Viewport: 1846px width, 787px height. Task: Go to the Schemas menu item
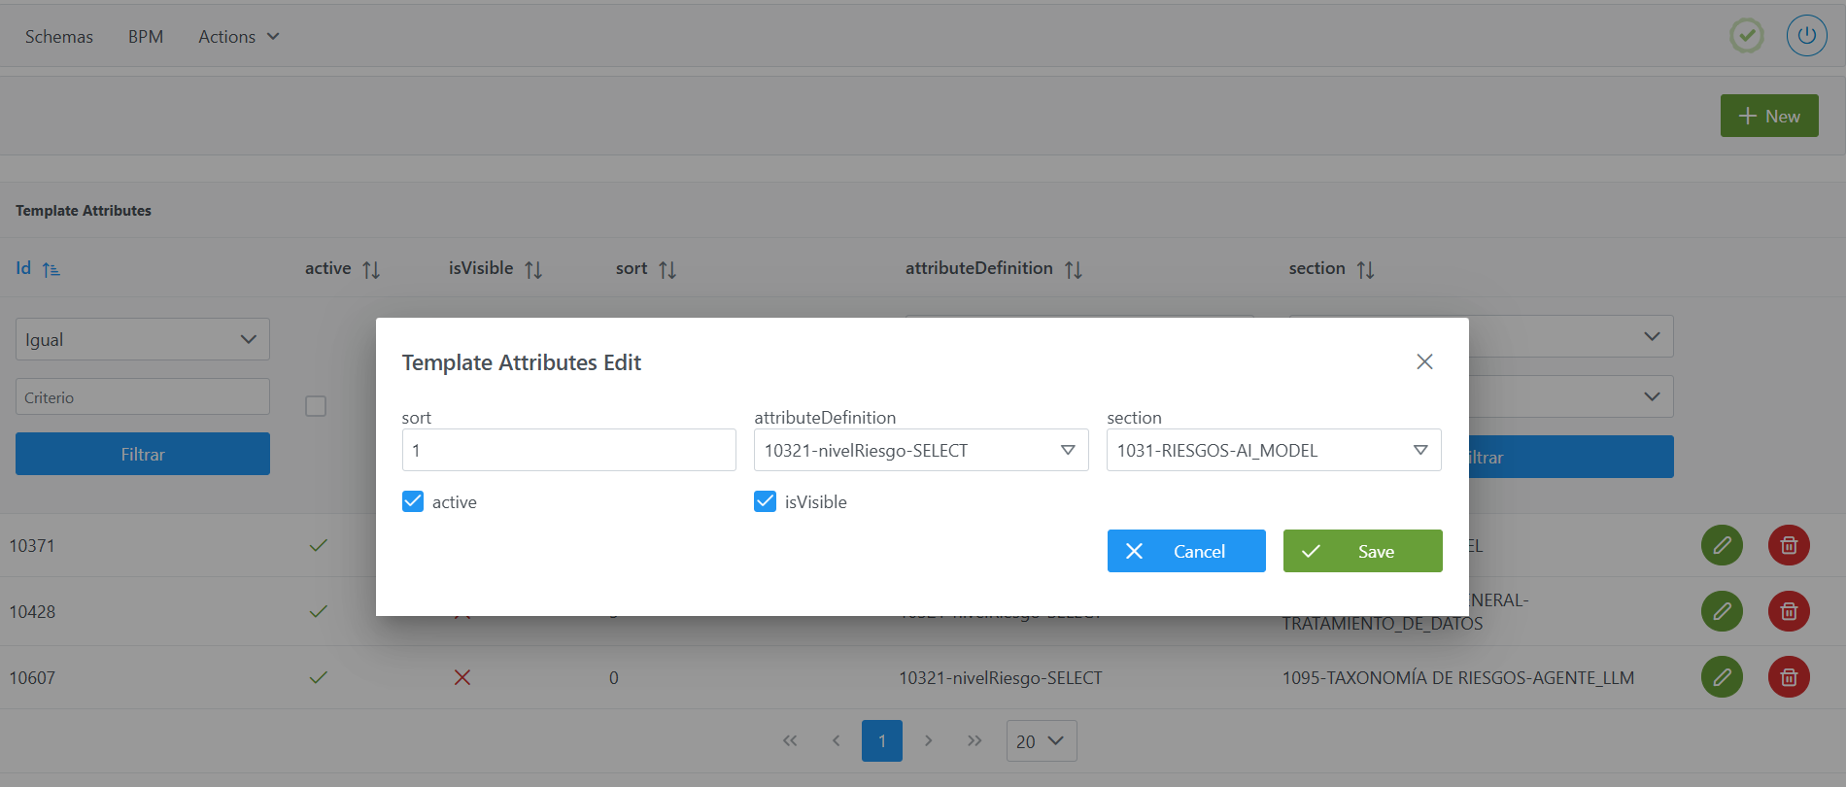(59, 37)
